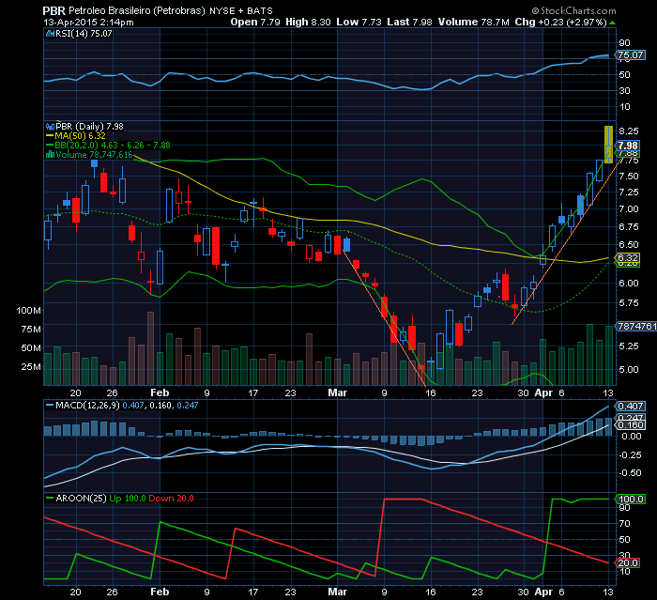Click the Aroon Up 100.0 text
This screenshot has height=600, width=657.
128,498
